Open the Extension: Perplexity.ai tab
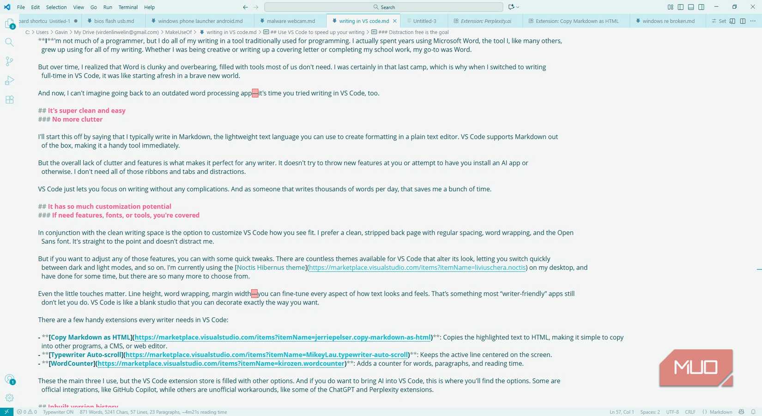Screen dimensions: 762x416 coord(485,21)
